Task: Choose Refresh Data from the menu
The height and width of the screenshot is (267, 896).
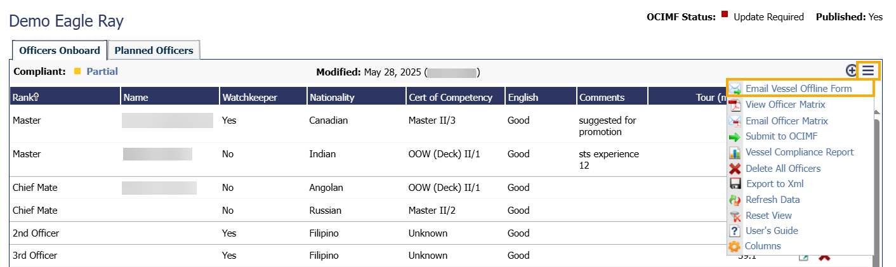Action: point(772,199)
